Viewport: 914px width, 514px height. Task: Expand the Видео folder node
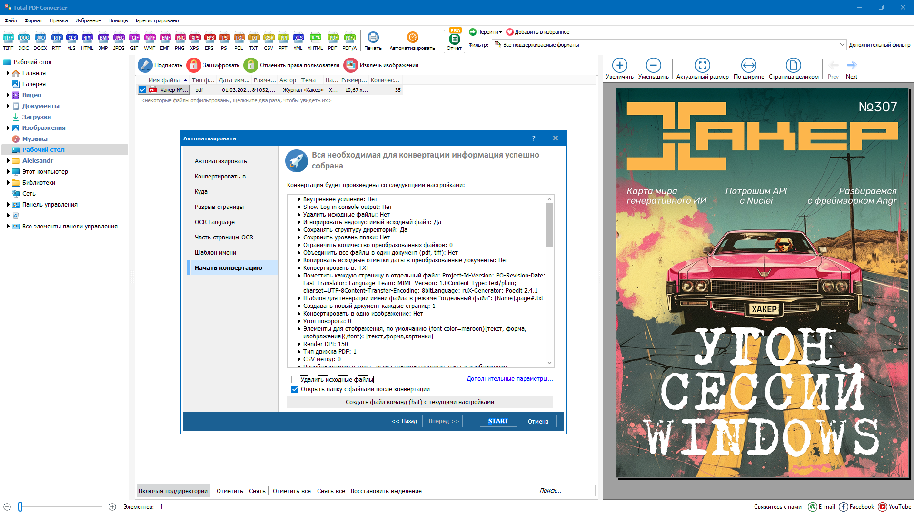[x=8, y=95]
